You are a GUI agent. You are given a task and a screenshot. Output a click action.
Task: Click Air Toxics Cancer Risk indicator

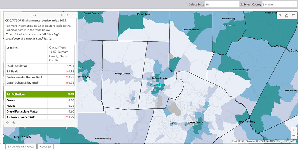click(20, 117)
